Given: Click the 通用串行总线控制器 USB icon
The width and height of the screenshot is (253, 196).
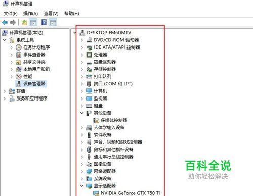Looking at the screenshot, I should point(89,157).
